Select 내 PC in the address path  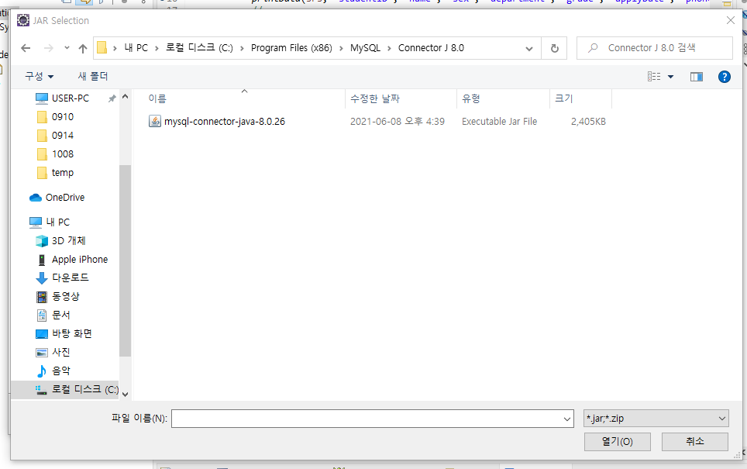(136, 47)
